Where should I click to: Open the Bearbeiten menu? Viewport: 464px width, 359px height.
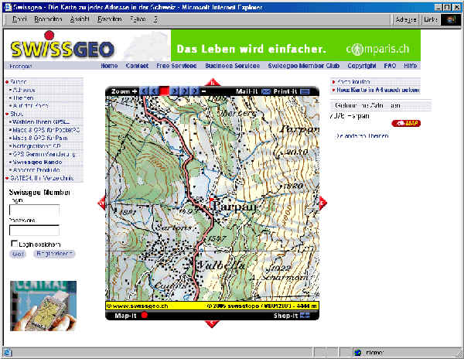click(x=48, y=19)
